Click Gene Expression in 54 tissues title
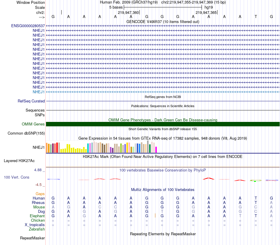The width and height of the screenshot is (280, 245). point(163,138)
